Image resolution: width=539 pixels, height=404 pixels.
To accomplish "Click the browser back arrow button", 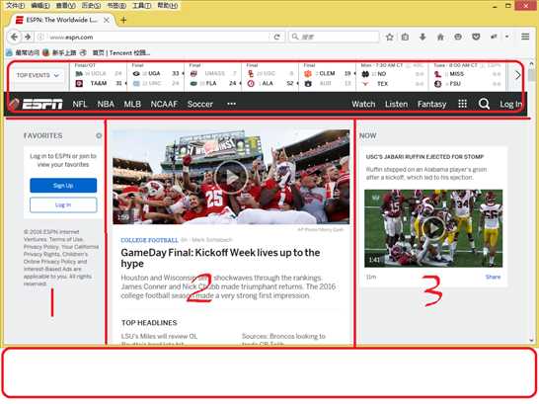I will pyautogui.click(x=14, y=37).
